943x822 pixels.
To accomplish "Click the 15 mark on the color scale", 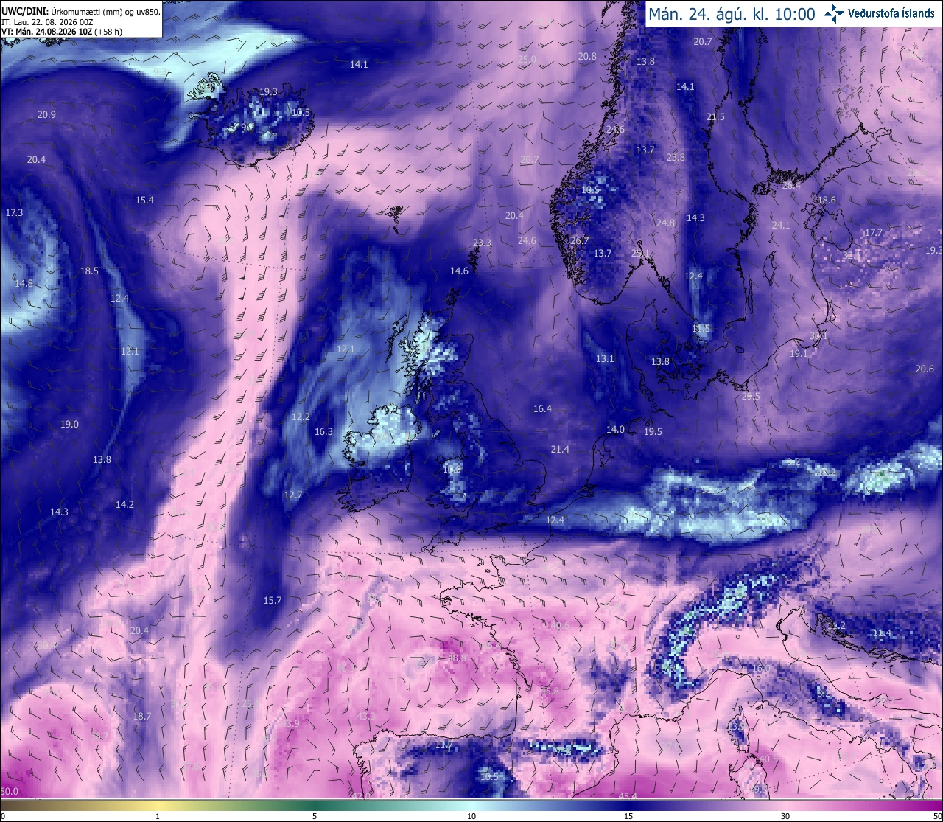I will point(628,816).
